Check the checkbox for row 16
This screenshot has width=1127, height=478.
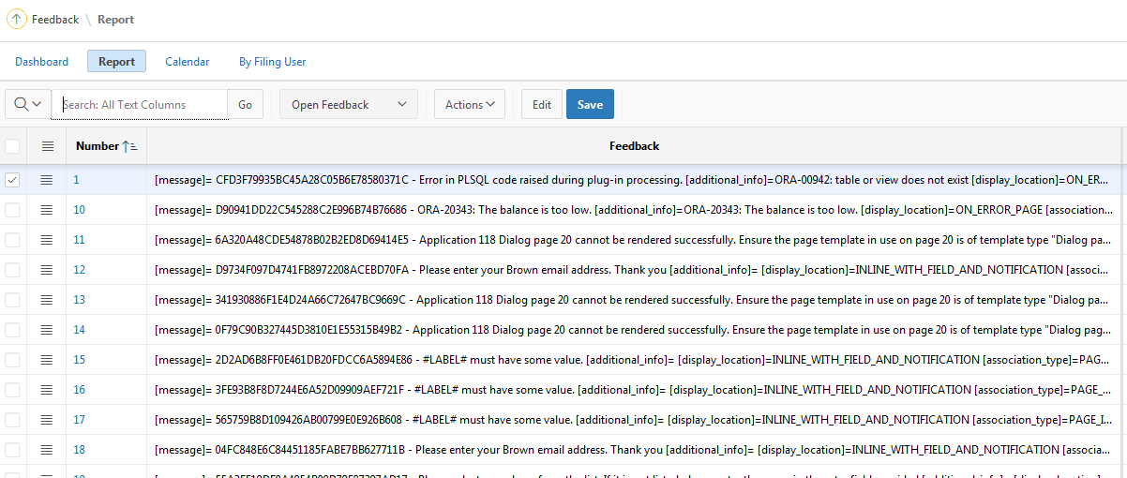[x=12, y=390]
